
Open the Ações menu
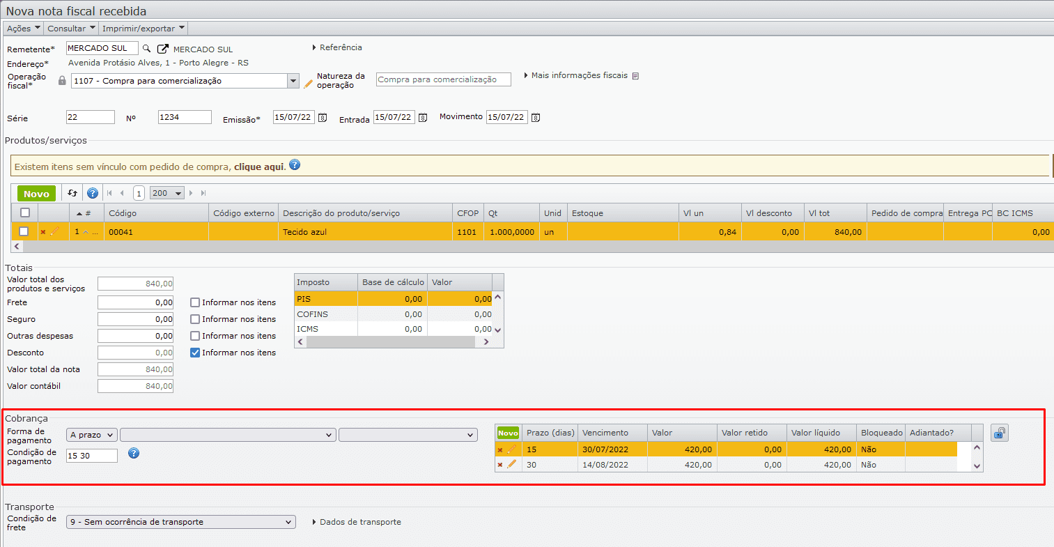[23, 29]
